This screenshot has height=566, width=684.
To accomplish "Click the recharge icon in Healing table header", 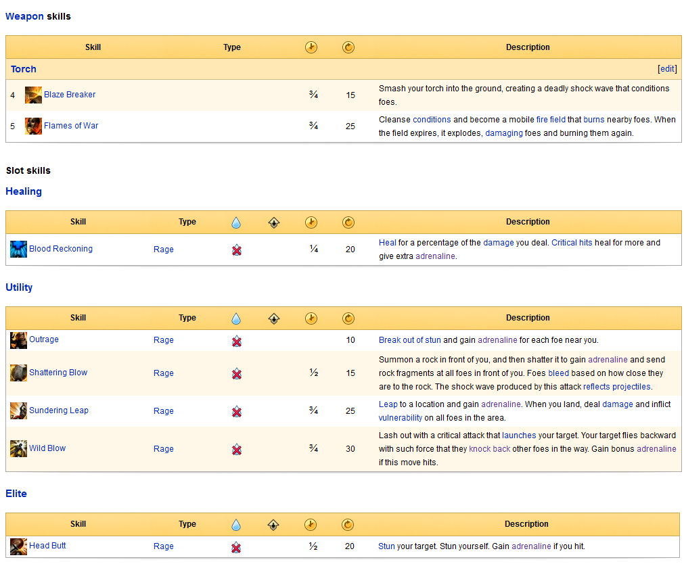I will pos(348,222).
